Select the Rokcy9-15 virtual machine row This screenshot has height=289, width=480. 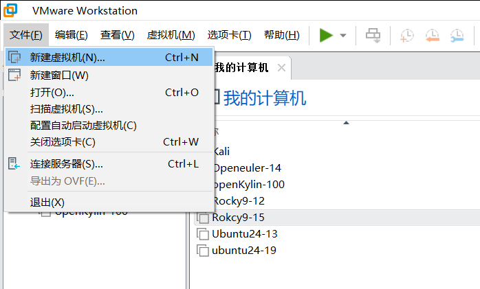(x=337, y=217)
